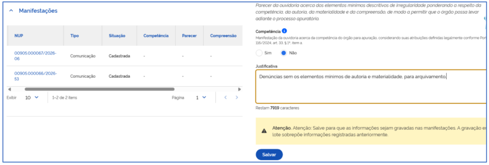Click the table's left scroll arrow
Viewport: 489px width, 165px height.
point(9,89)
